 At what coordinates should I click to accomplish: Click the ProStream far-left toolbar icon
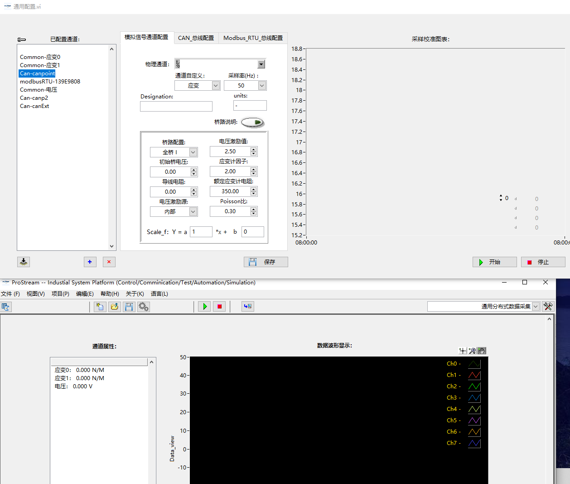coord(5,307)
